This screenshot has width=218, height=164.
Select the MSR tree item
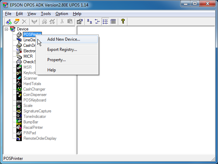28,67
